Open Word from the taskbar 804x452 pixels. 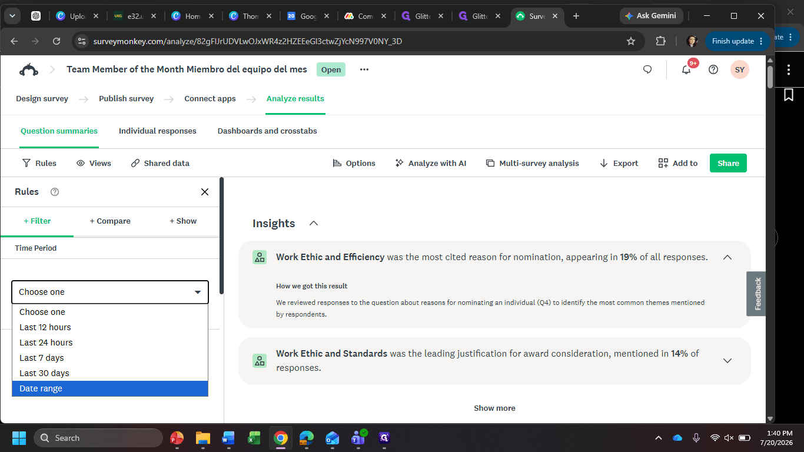[x=228, y=438]
